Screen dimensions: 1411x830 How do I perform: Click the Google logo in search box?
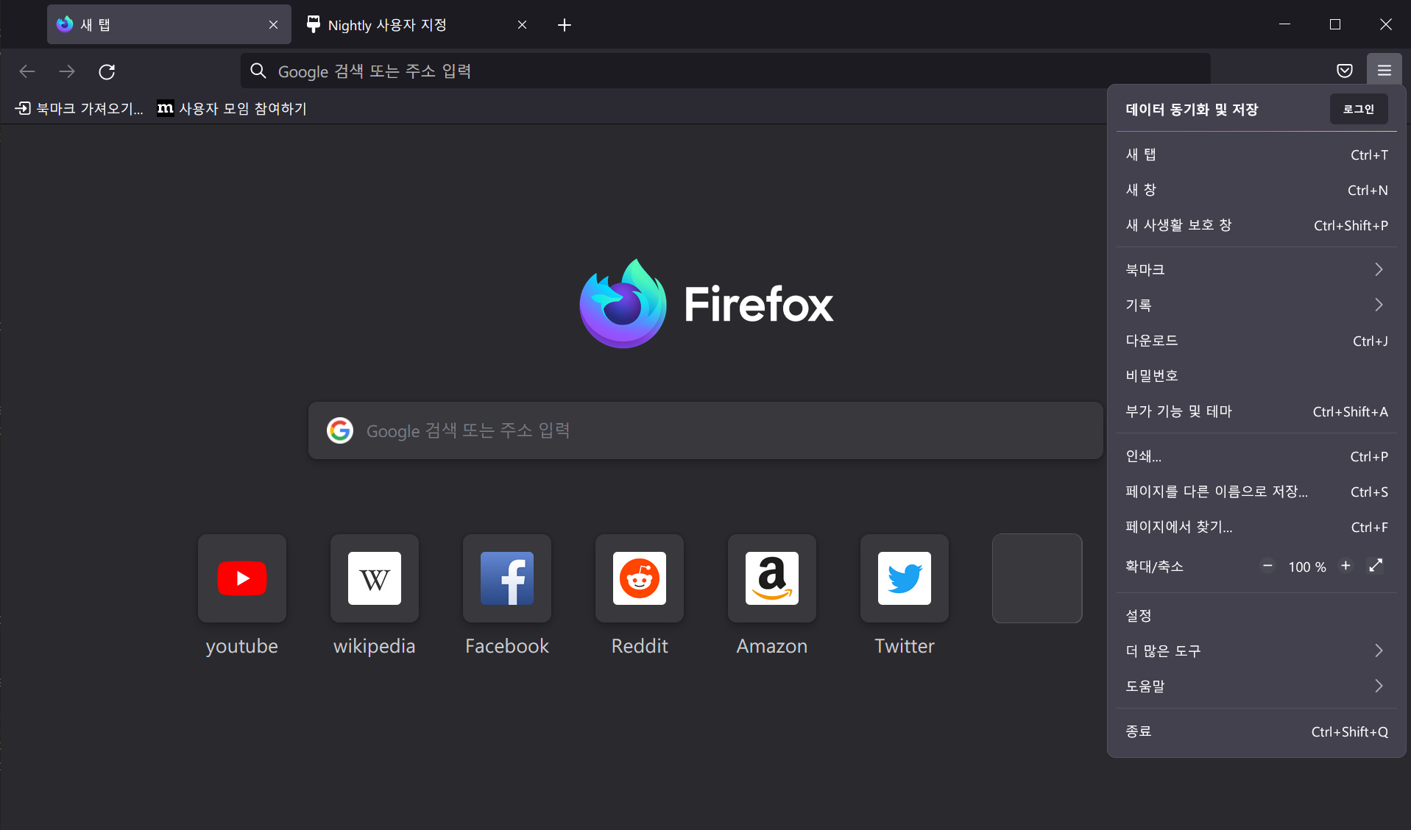pyautogui.click(x=340, y=430)
